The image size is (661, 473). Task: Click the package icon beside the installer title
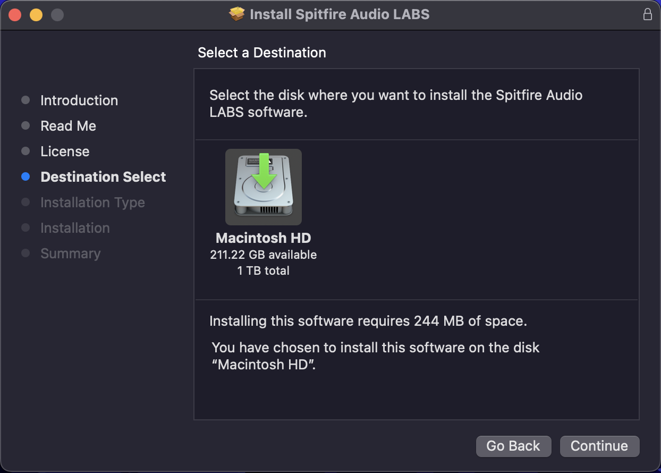tap(237, 14)
